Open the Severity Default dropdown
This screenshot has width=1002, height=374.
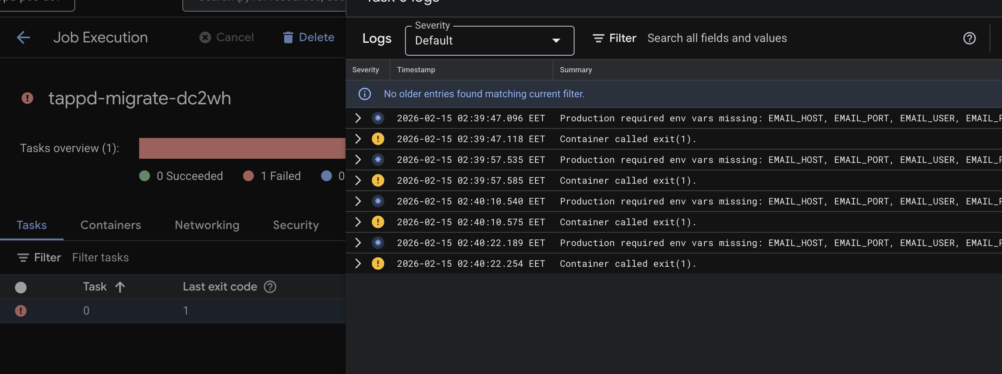[489, 41]
